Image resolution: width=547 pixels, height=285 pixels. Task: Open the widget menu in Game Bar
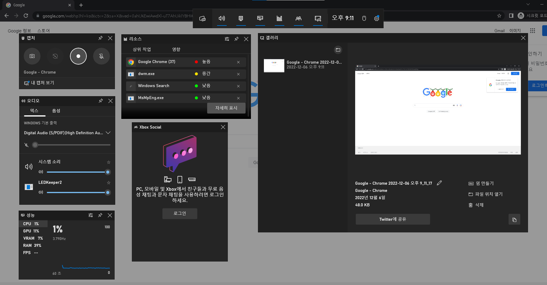[203, 19]
